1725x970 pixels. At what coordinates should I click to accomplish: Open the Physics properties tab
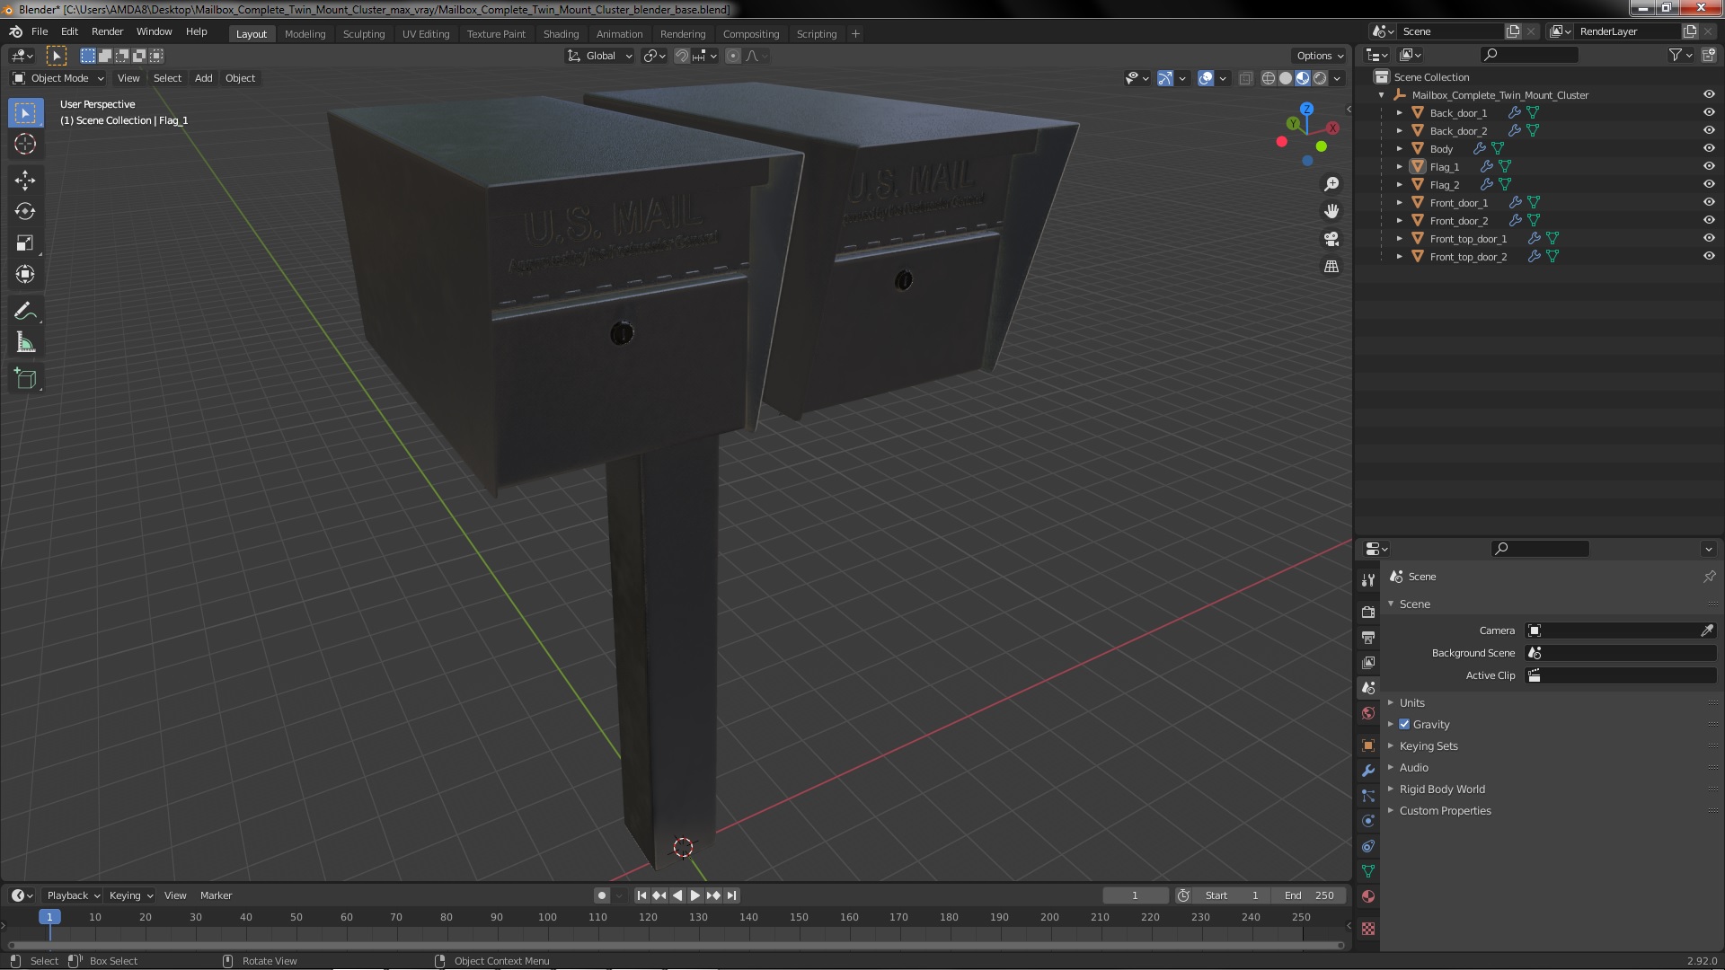click(1368, 821)
